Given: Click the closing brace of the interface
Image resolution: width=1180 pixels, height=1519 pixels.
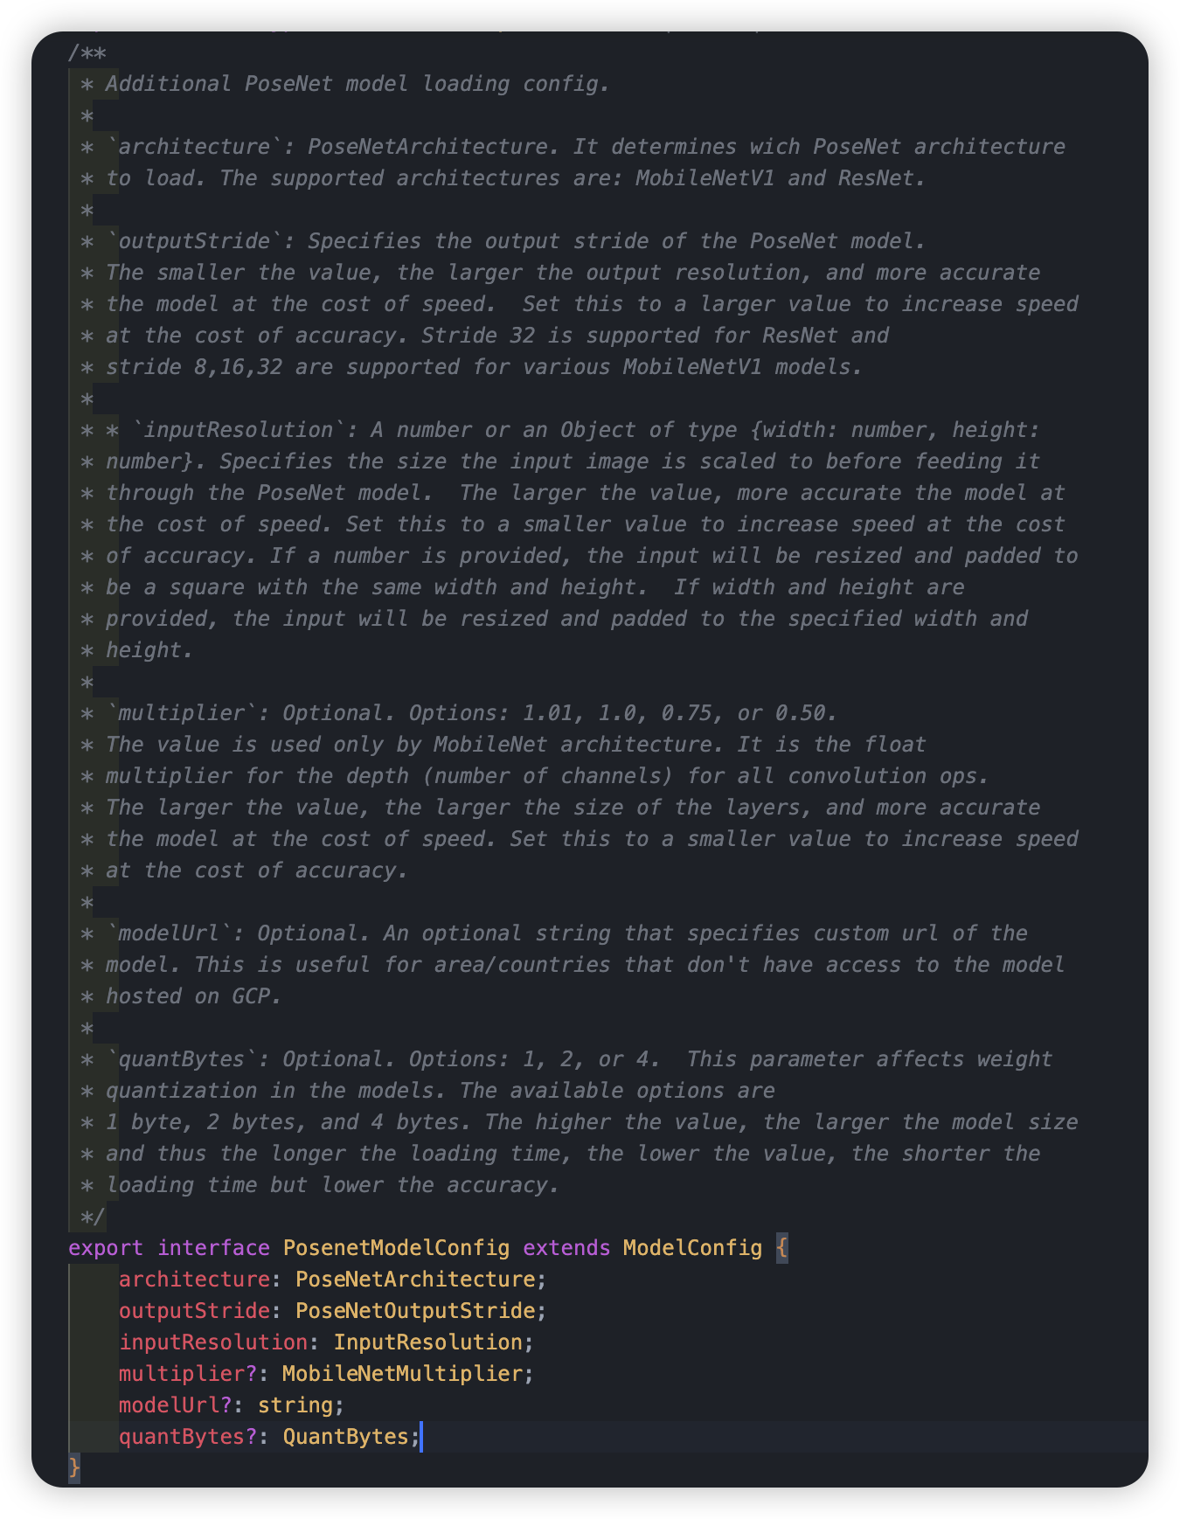Looking at the screenshot, I should pyautogui.click(x=74, y=1467).
